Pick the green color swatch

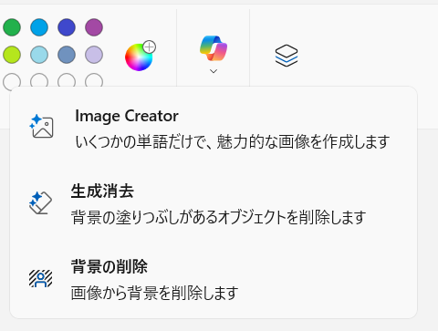click(x=12, y=27)
